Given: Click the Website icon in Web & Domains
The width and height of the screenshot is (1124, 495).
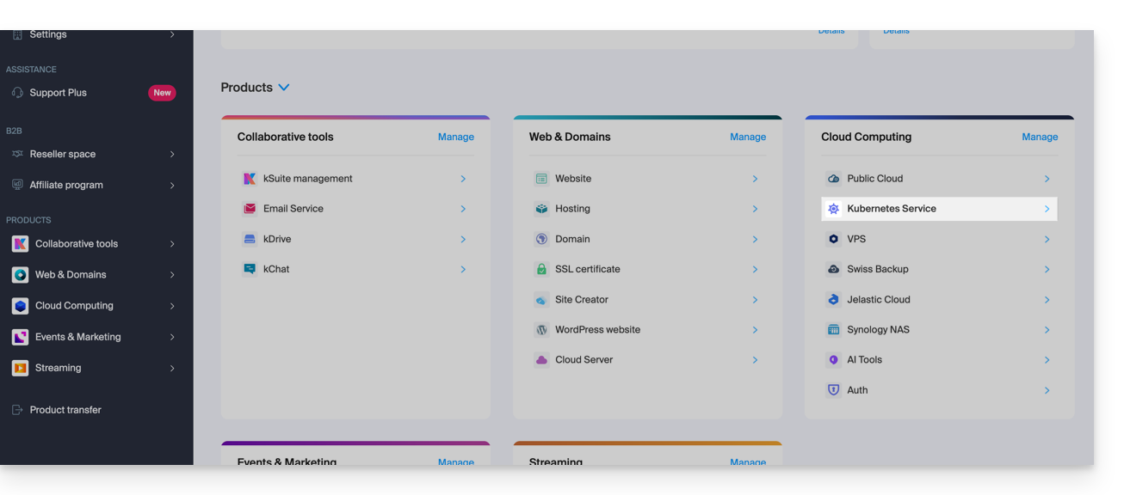Looking at the screenshot, I should 541,179.
